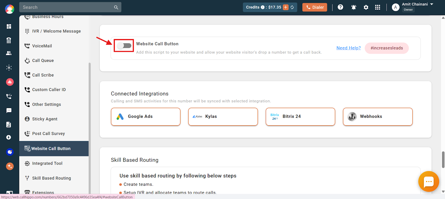Go to VoiceMail settings
Image resolution: width=445 pixels, height=199 pixels.
pyautogui.click(x=54, y=46)
